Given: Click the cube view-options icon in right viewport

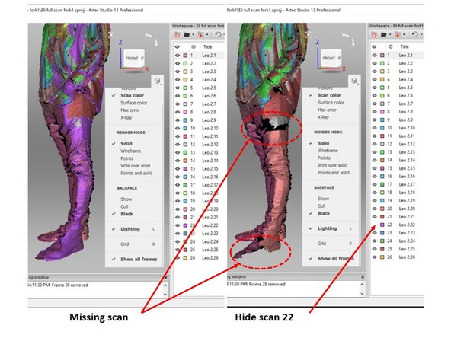Looking at the screenshot, I should 354,81.
